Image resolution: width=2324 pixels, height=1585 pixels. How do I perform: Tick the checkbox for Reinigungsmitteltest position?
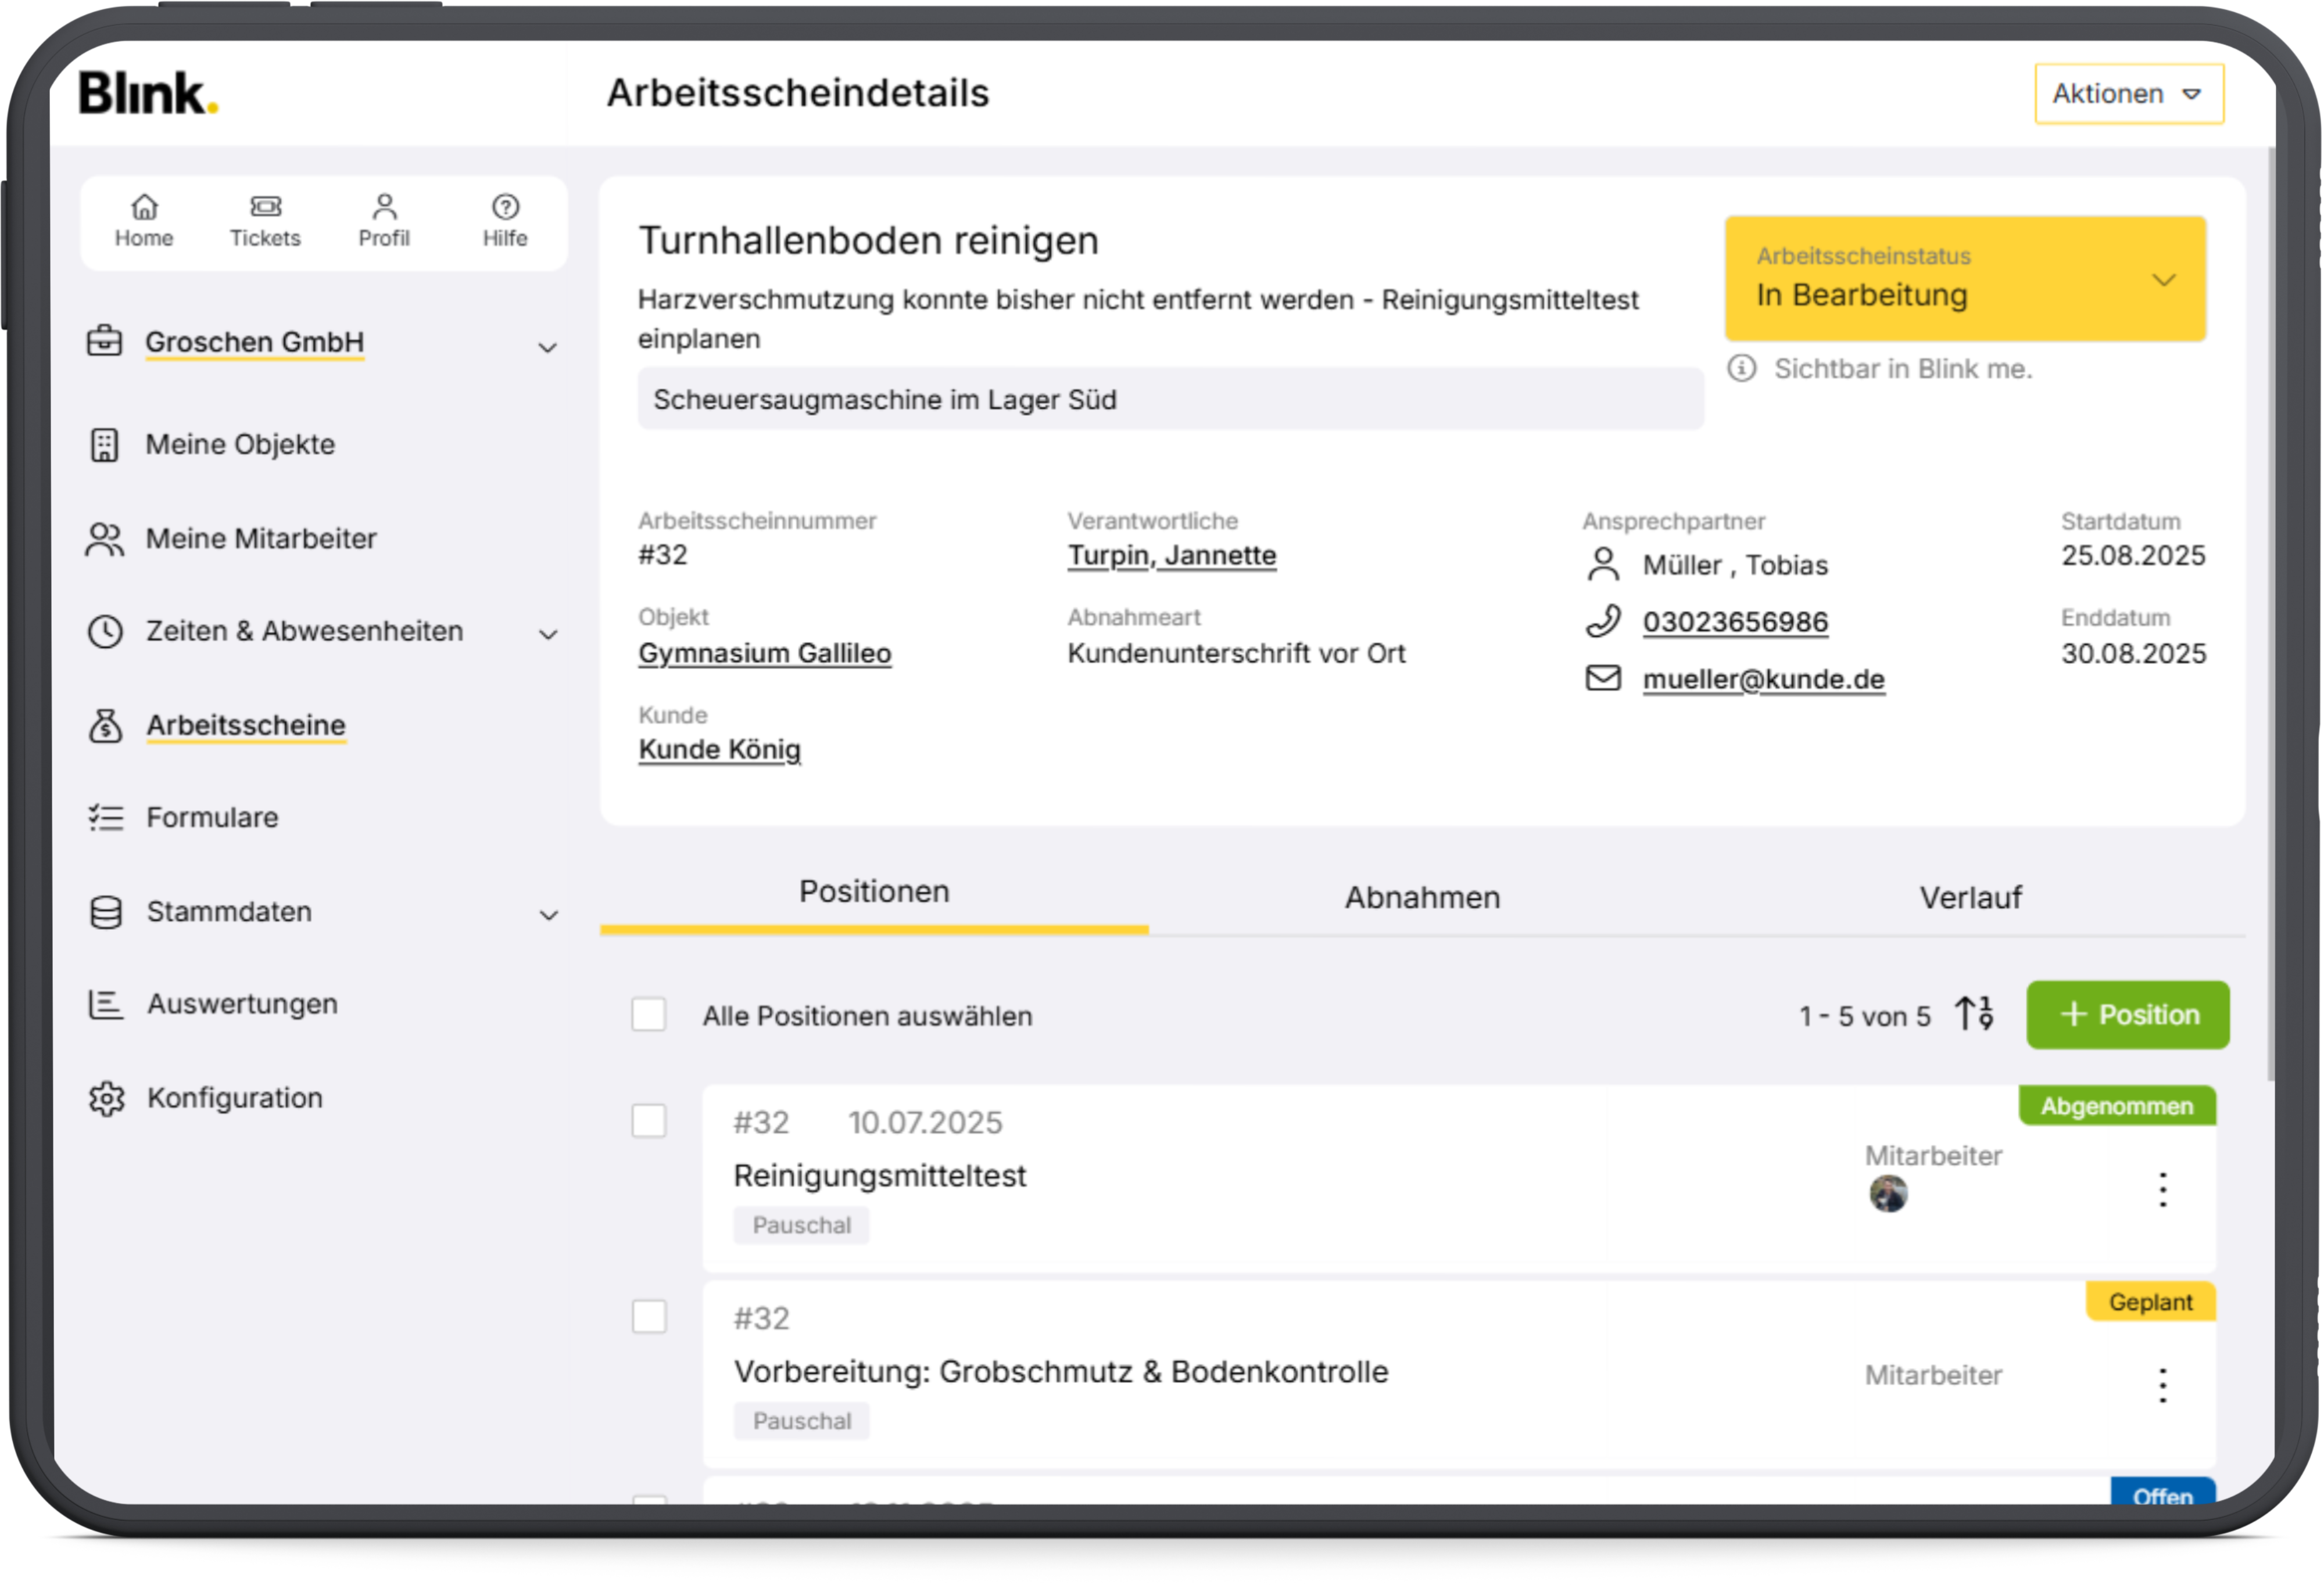pos(649,1120)
